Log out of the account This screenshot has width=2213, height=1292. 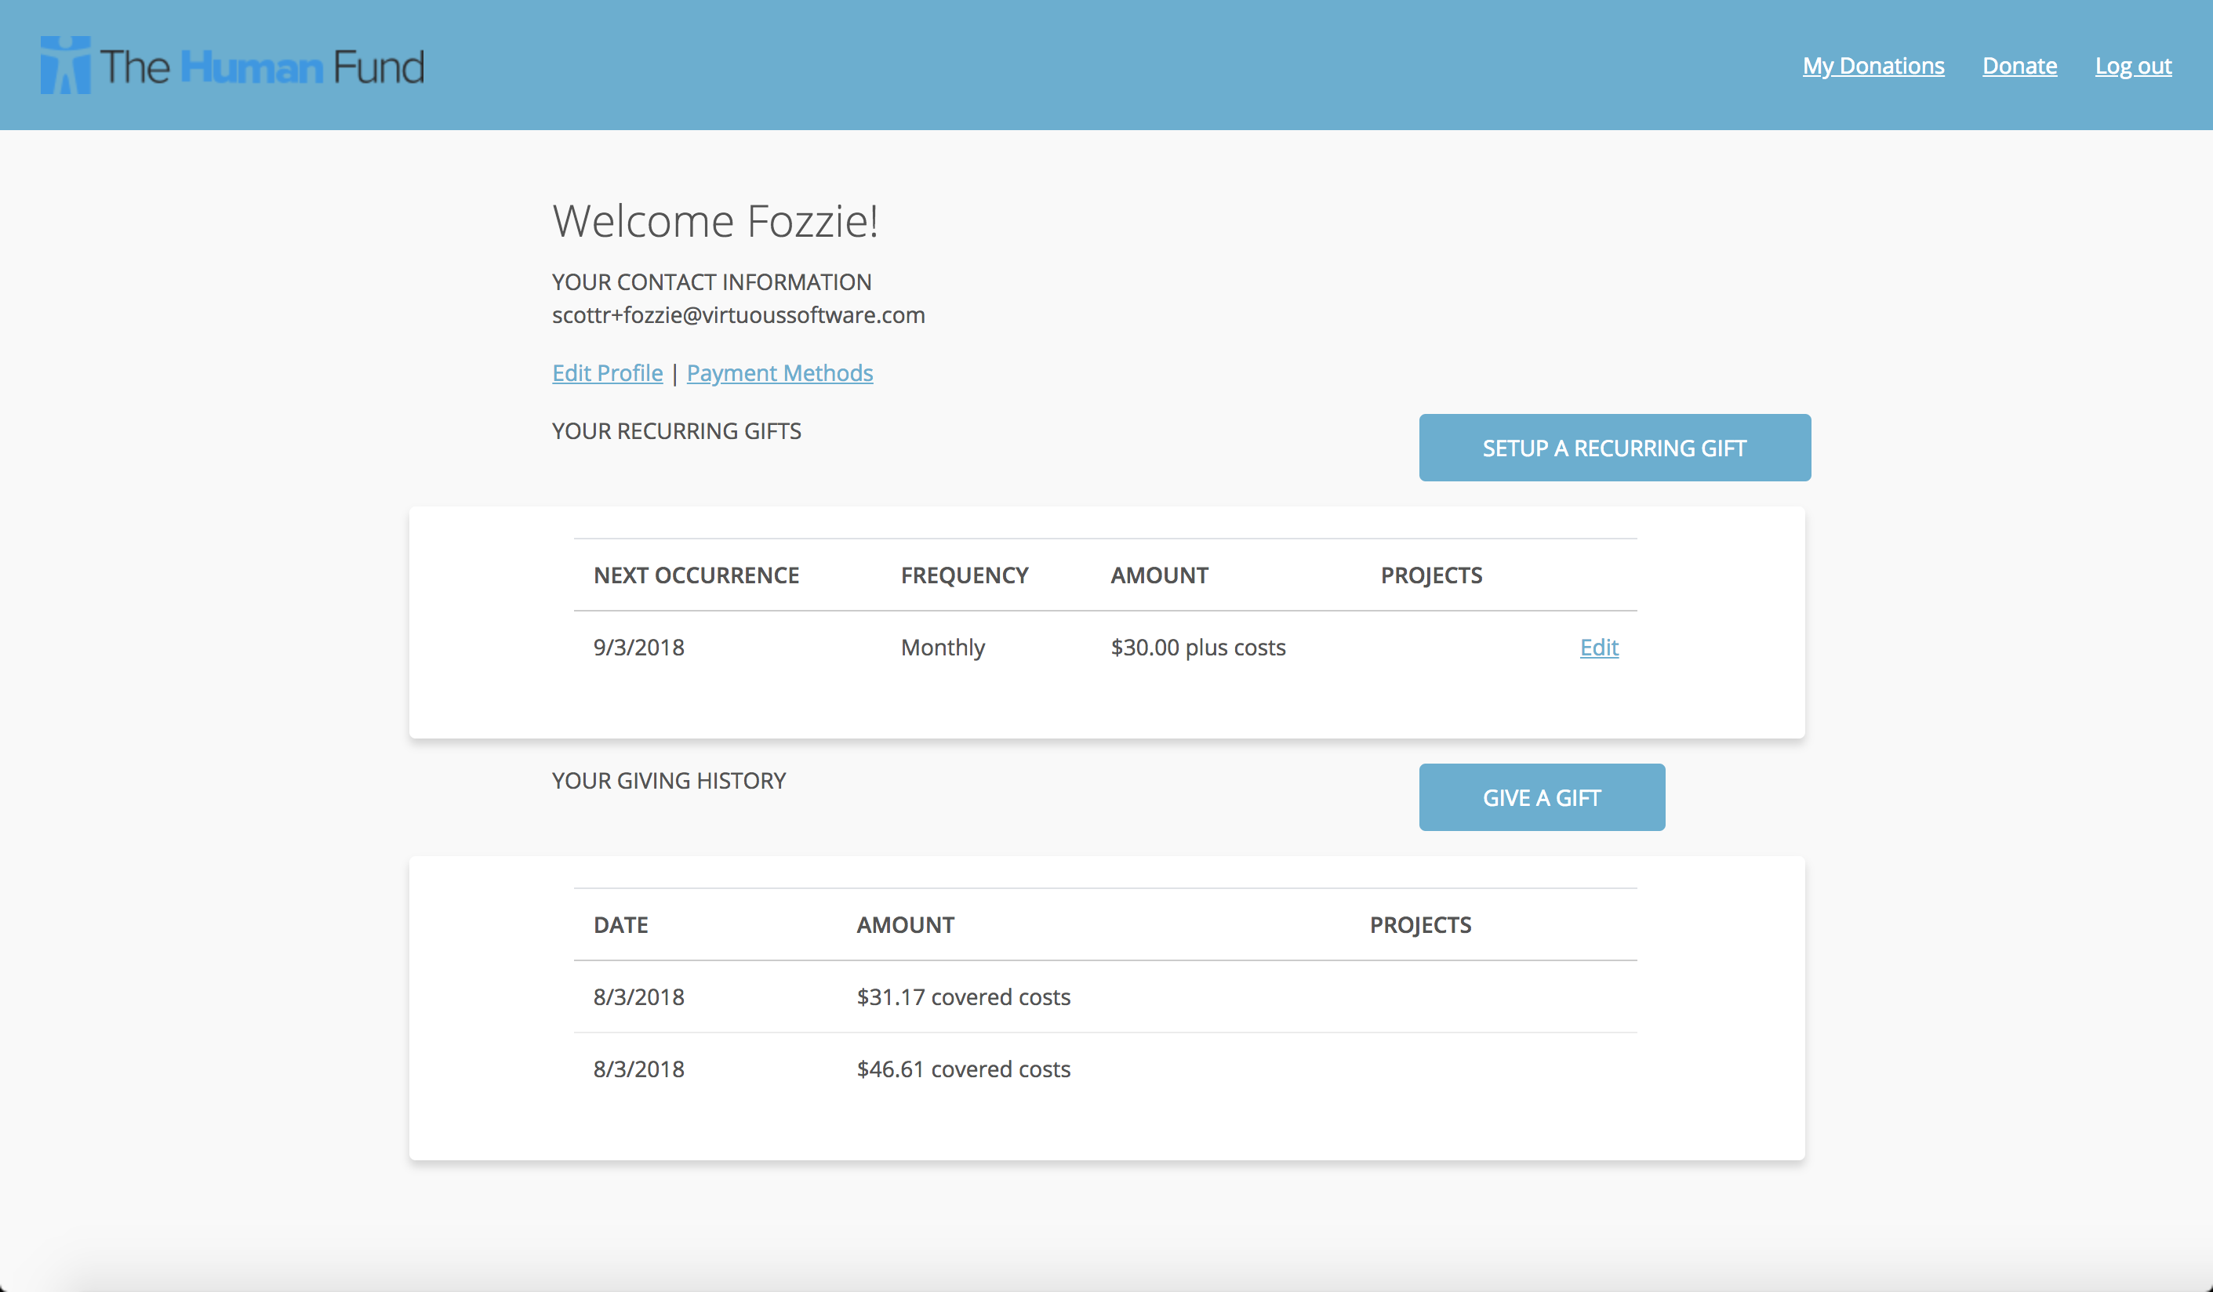[2132, 66]
